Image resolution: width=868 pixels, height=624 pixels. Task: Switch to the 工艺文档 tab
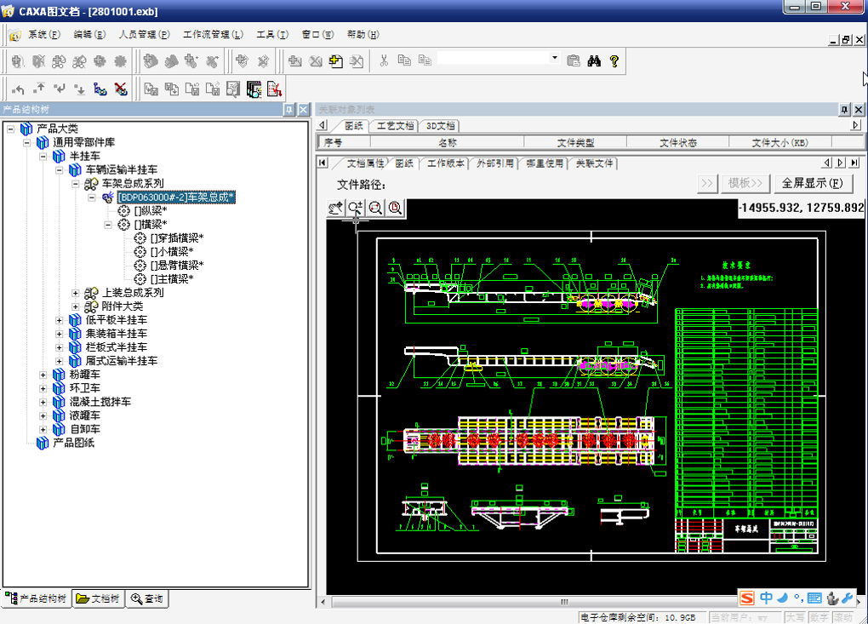[396, 125]
